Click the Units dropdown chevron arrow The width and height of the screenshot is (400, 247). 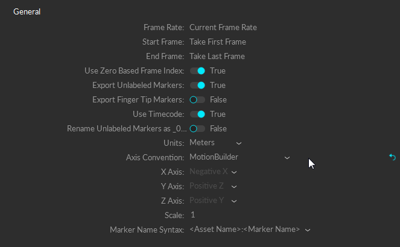pos(239,143)
